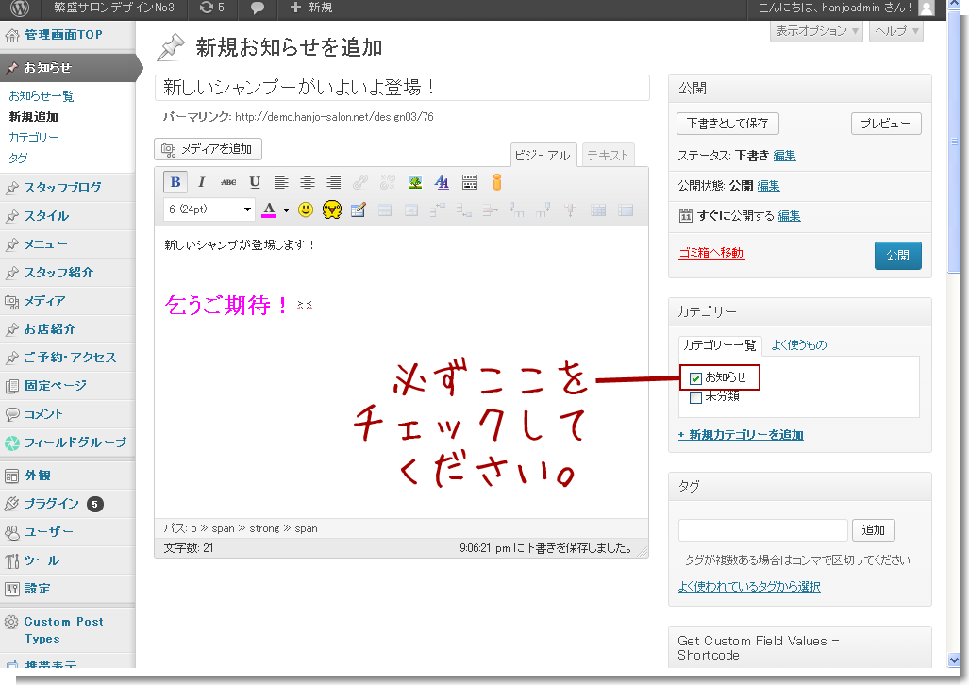
Task: Toggle bold formatting in editor toolbar
Action: [x=175, y=182]
